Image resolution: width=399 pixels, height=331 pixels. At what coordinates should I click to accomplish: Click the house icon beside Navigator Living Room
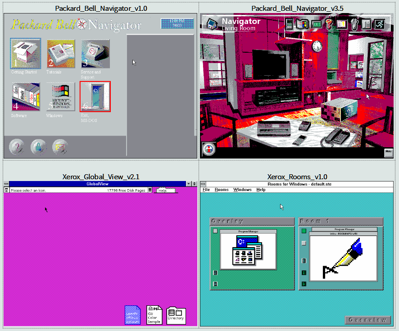click(x=212, y=24)
